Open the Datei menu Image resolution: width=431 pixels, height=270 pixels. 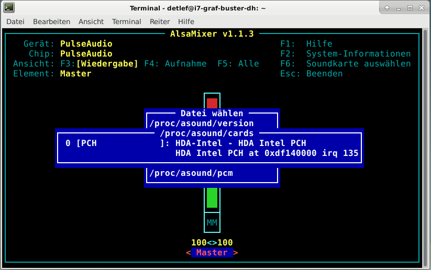point(15,21)
